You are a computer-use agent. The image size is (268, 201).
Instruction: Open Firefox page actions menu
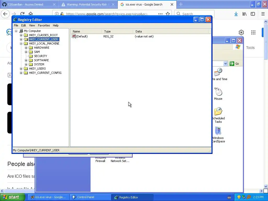tap(160, 14)
